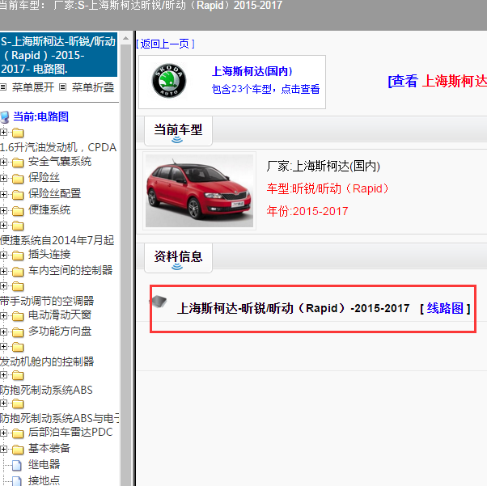Open document icon for 继电器
487x486 pixels.
click(x=17, y=465)
